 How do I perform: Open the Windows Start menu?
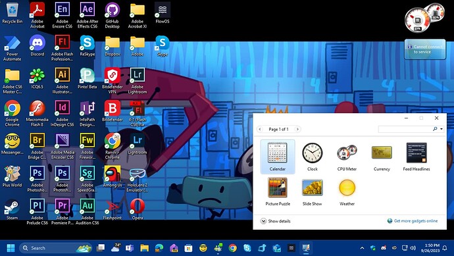point(11,248)
